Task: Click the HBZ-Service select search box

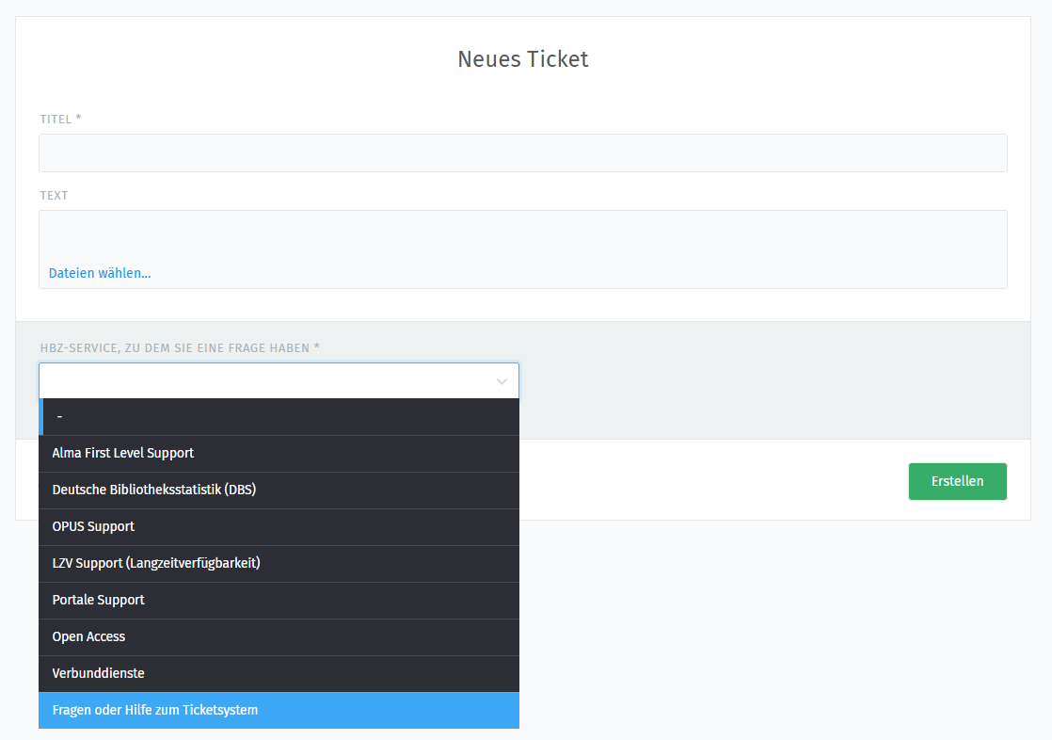Action: coord(263,381)
